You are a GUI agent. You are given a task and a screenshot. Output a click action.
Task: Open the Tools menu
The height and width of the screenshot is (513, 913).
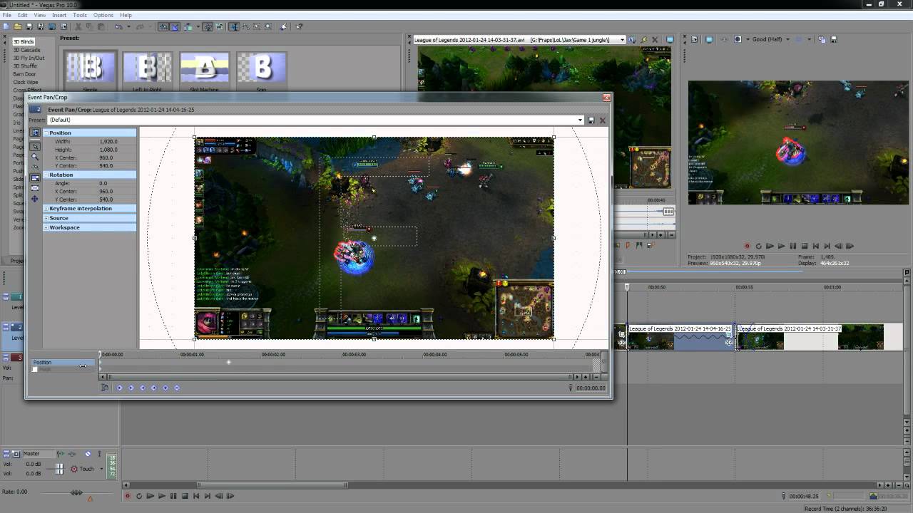80,15
